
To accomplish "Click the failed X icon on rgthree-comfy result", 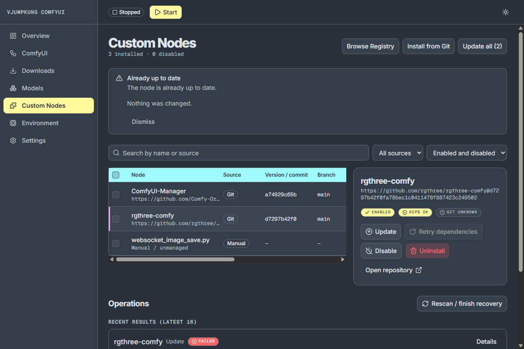I will click(x=194, y=342).
